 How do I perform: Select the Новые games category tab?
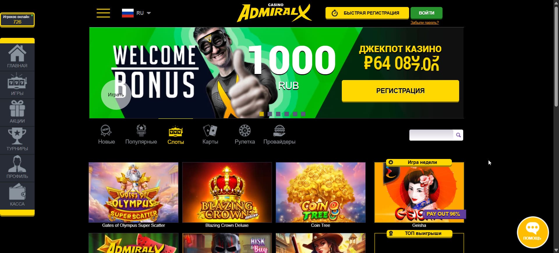tap(107, 135)
